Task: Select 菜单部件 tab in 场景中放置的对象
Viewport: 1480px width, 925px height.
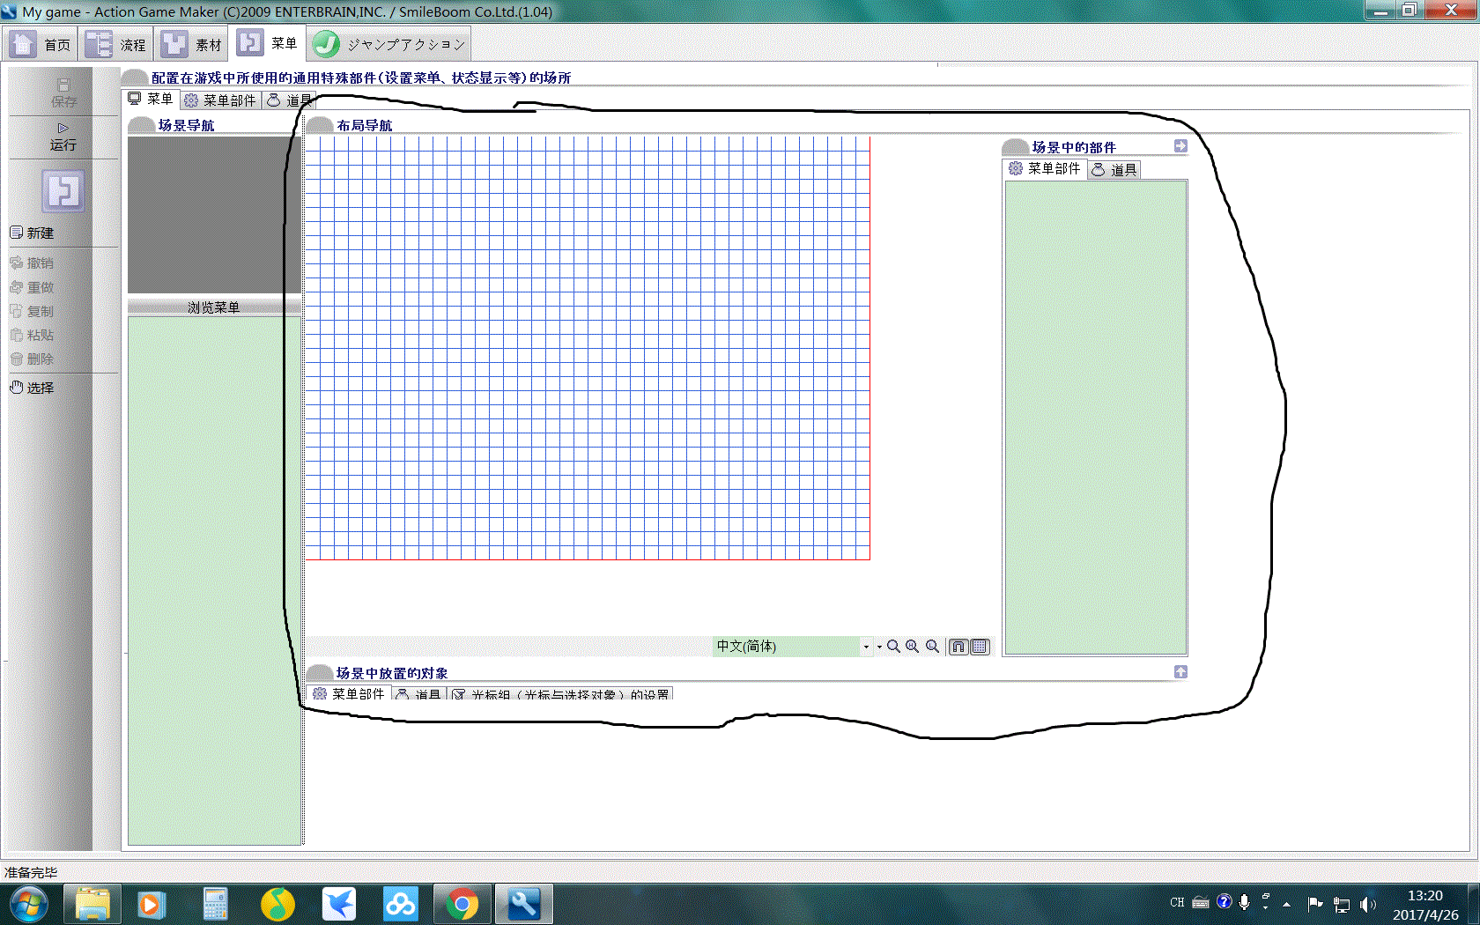Action: pyautogui.click(x=349, y=694)
